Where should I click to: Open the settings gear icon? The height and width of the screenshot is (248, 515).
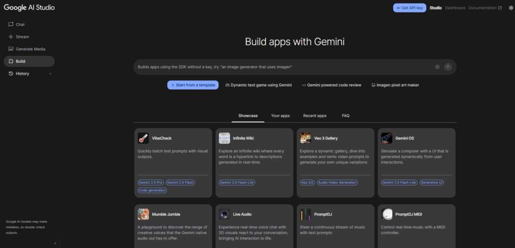511,8
